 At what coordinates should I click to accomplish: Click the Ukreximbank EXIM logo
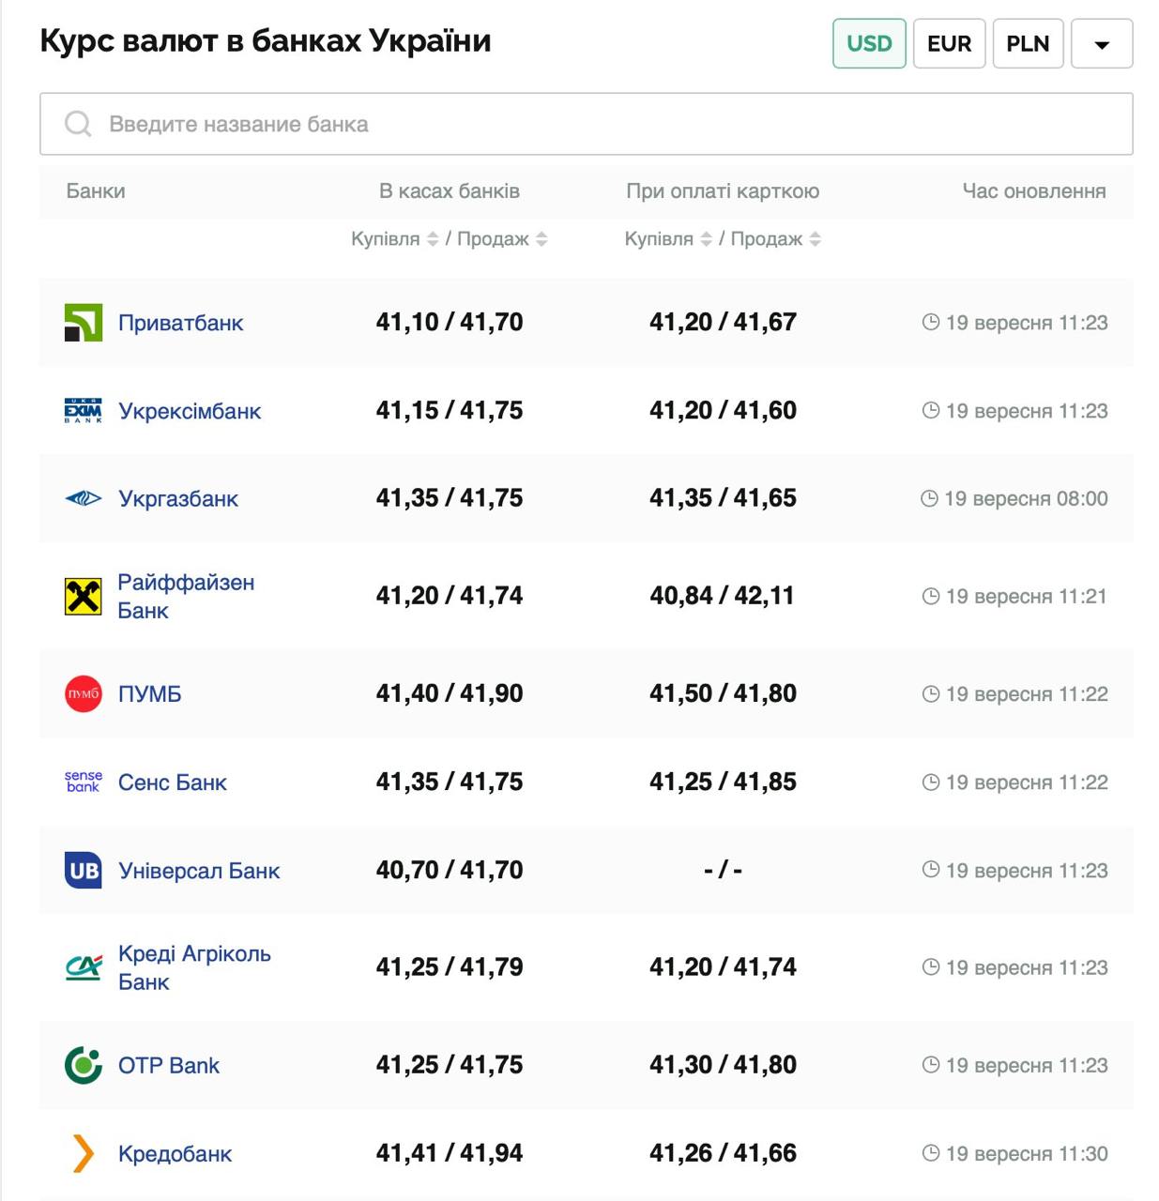[83, 411]
